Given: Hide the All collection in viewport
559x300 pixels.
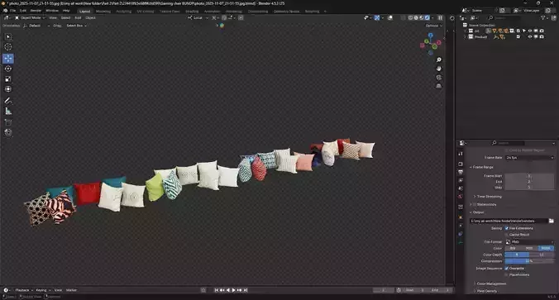Looking at the screenshot, I should click(530, 31).
